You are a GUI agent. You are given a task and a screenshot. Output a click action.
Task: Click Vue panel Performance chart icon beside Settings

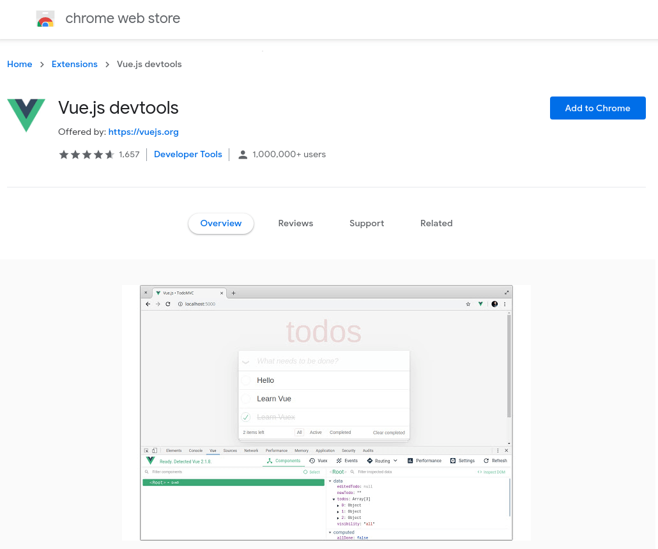[x=410, y=460]
